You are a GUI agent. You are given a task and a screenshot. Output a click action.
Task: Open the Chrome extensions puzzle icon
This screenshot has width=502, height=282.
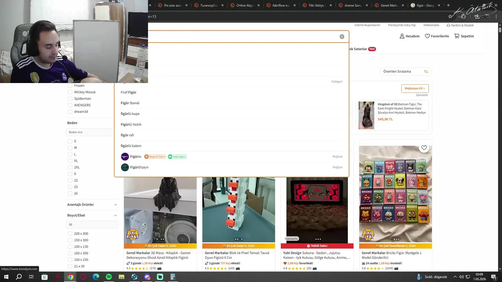coord(463,16)
